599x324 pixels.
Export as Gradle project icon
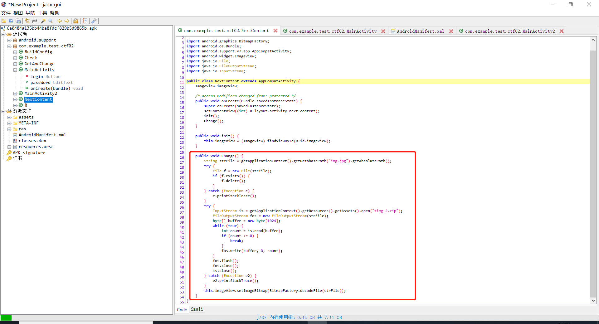pos(18,21)
